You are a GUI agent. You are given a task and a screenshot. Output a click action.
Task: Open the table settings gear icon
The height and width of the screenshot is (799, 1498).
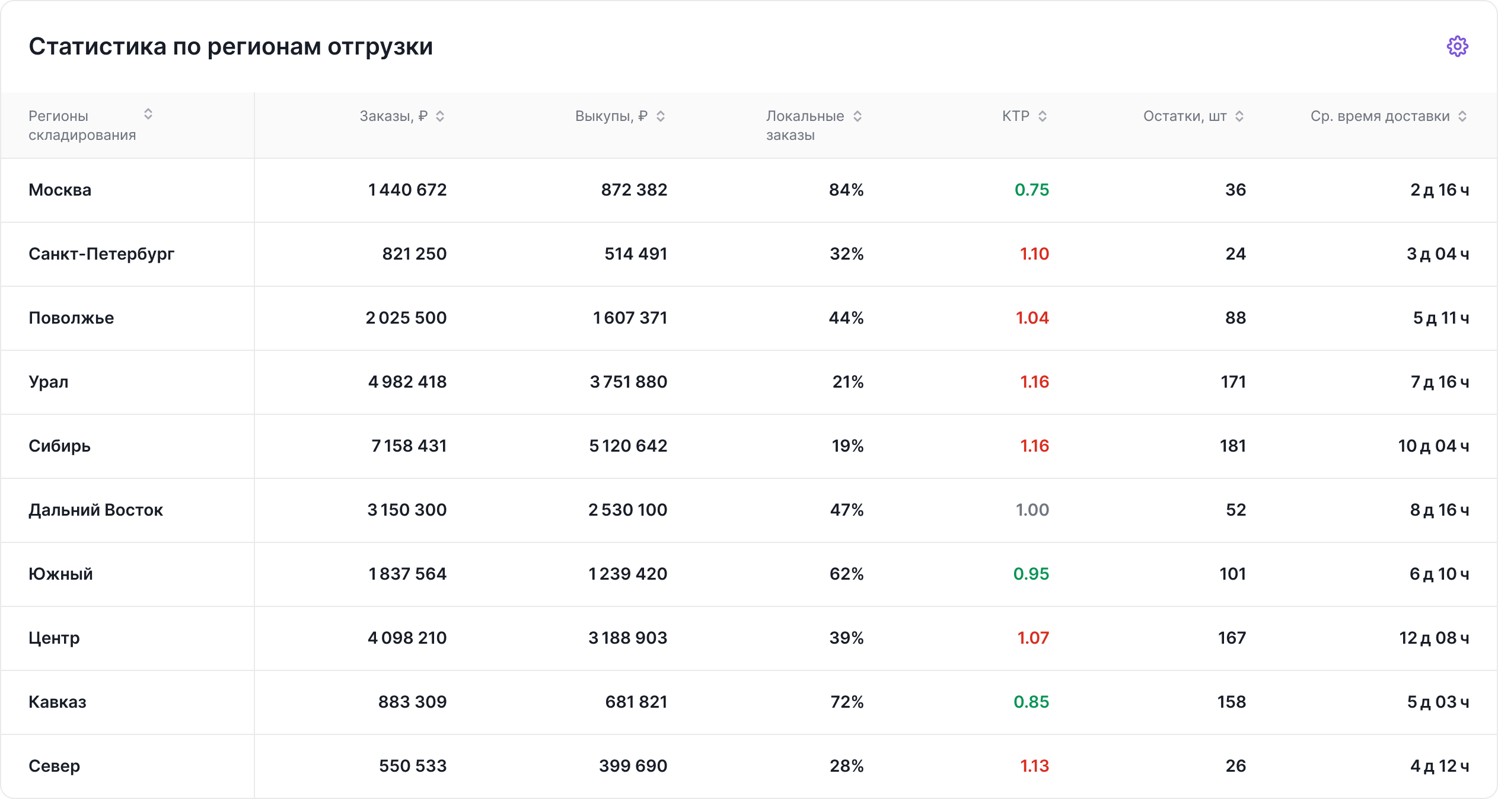click(x=1457, y=46)
